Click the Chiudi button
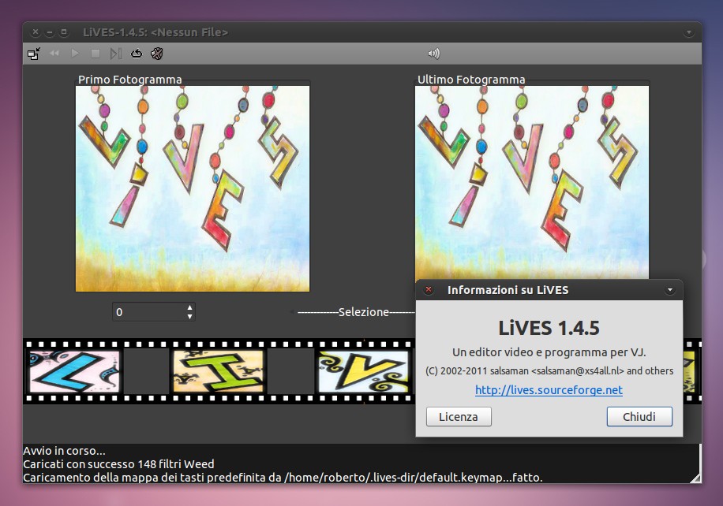This screenshot has width=723, height=506. point(639,417)
